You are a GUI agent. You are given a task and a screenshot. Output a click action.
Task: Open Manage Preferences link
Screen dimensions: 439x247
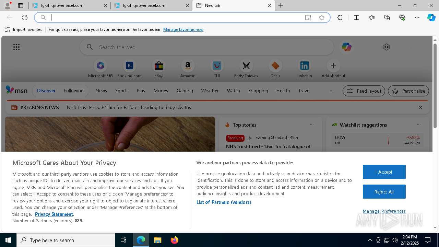pyautogui.click(x=384, y=211)
